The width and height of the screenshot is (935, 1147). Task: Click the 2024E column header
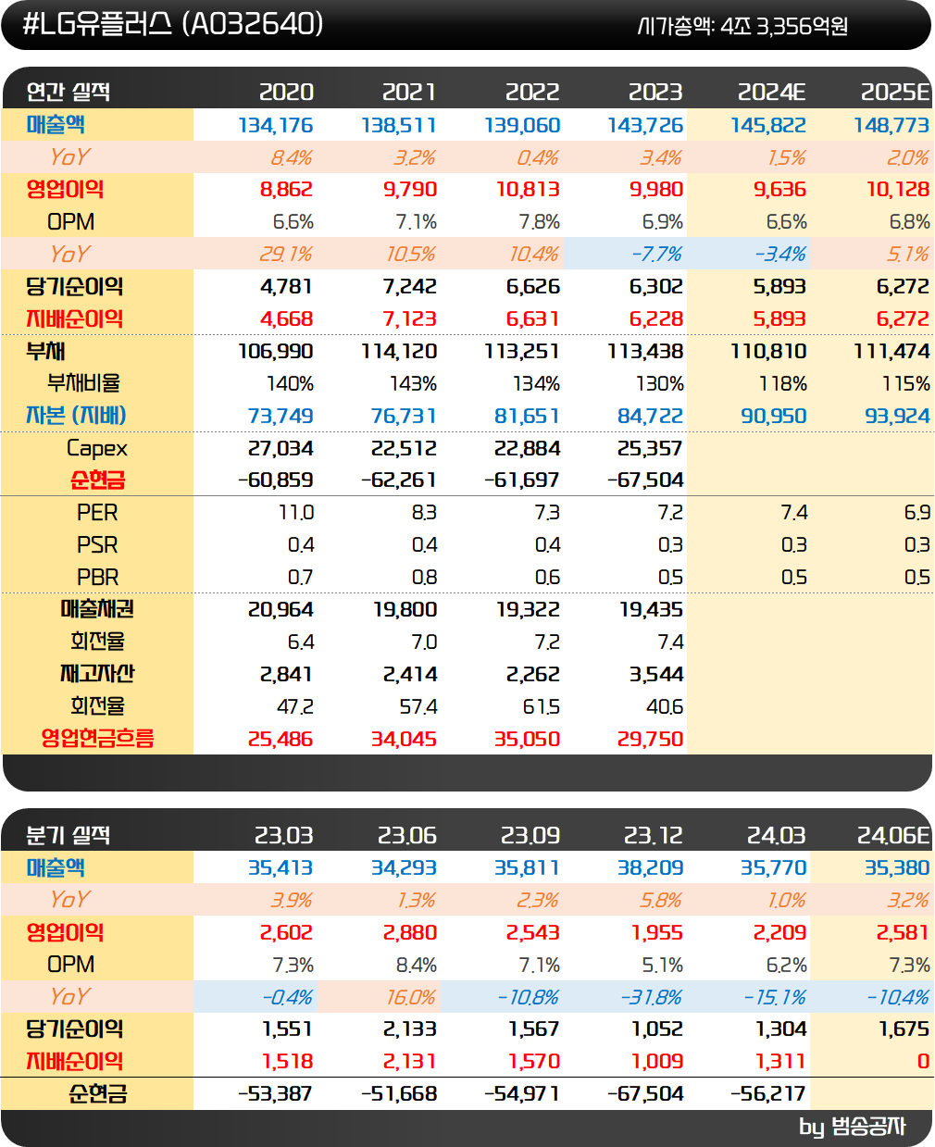pyautogui.click(x=772, y=92)
